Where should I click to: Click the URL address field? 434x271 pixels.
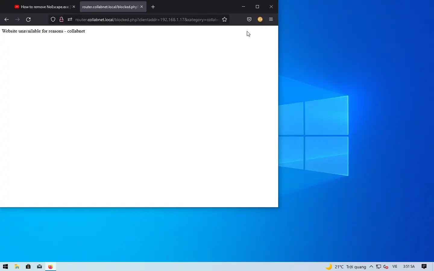pyautogui.click(x=147, y=20)
